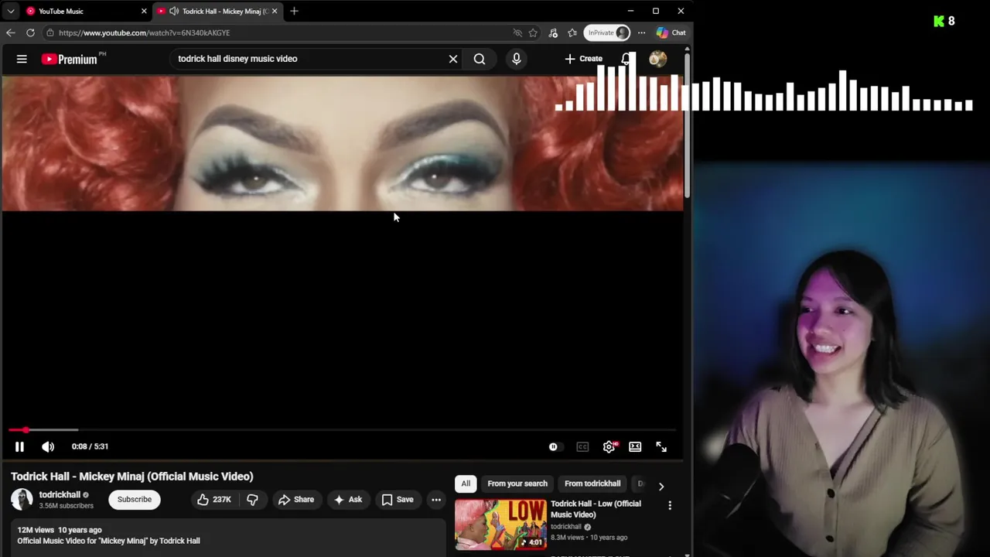
Task: Share this video
Action: 296,499
